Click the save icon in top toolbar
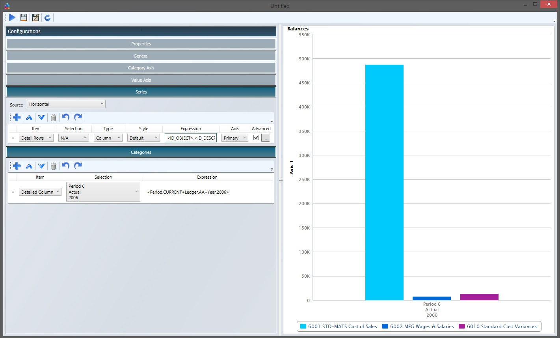 [24, 17]
